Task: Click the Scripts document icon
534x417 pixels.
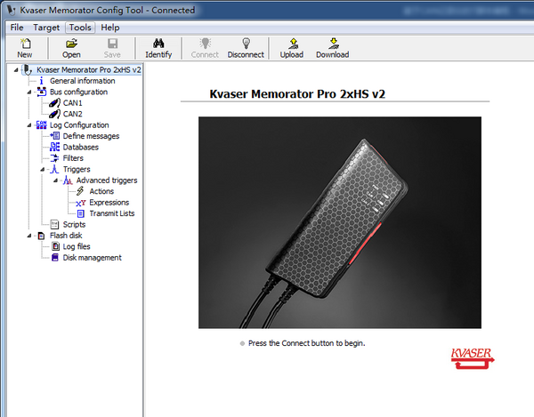Action: [x=54, y=224]
